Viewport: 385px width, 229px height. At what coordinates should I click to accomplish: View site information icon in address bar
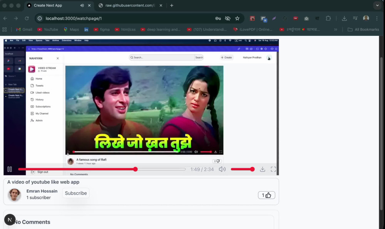[40, 19]
